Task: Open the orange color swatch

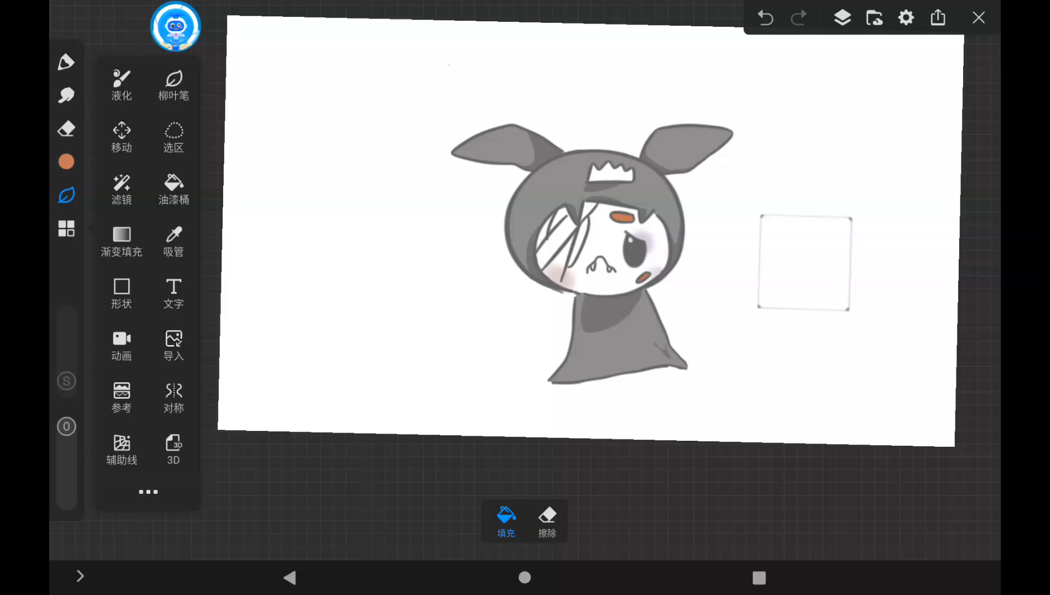Action: pos(66,161)
